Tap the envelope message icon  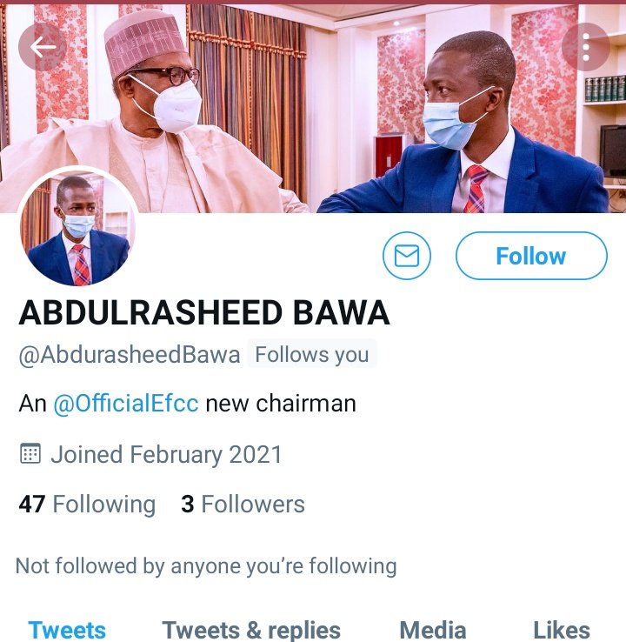pyautogui.click(x=407, y=256)
